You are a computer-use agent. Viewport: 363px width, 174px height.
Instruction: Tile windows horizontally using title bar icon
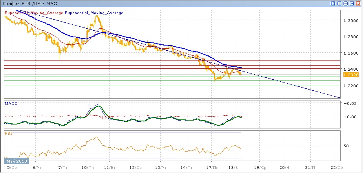point(346,3)
